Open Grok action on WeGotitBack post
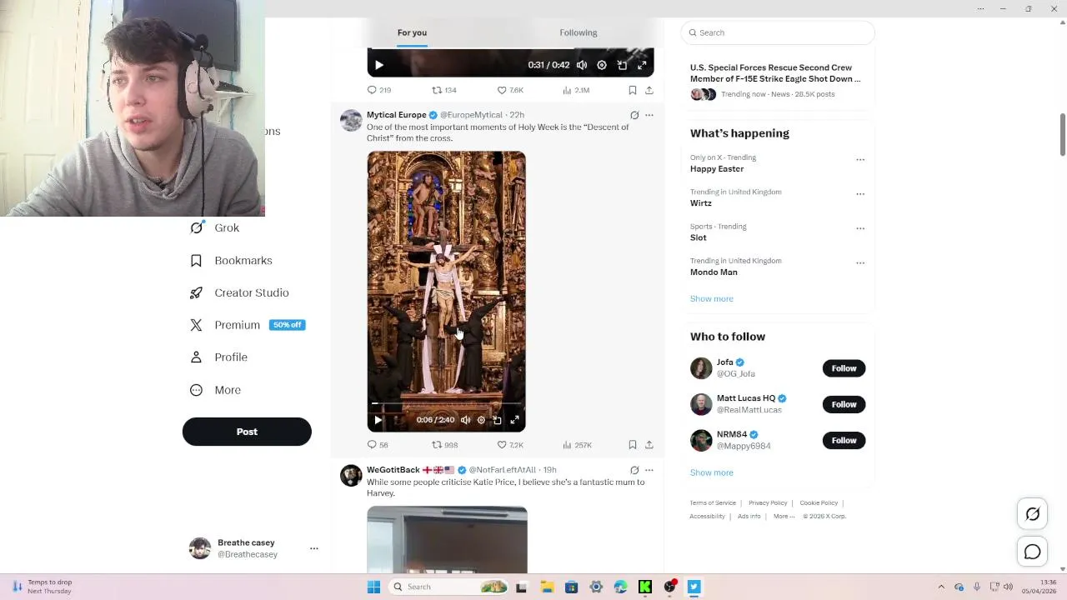The image size is (1067, 600). pyautogui.click(x=634, y=470)
